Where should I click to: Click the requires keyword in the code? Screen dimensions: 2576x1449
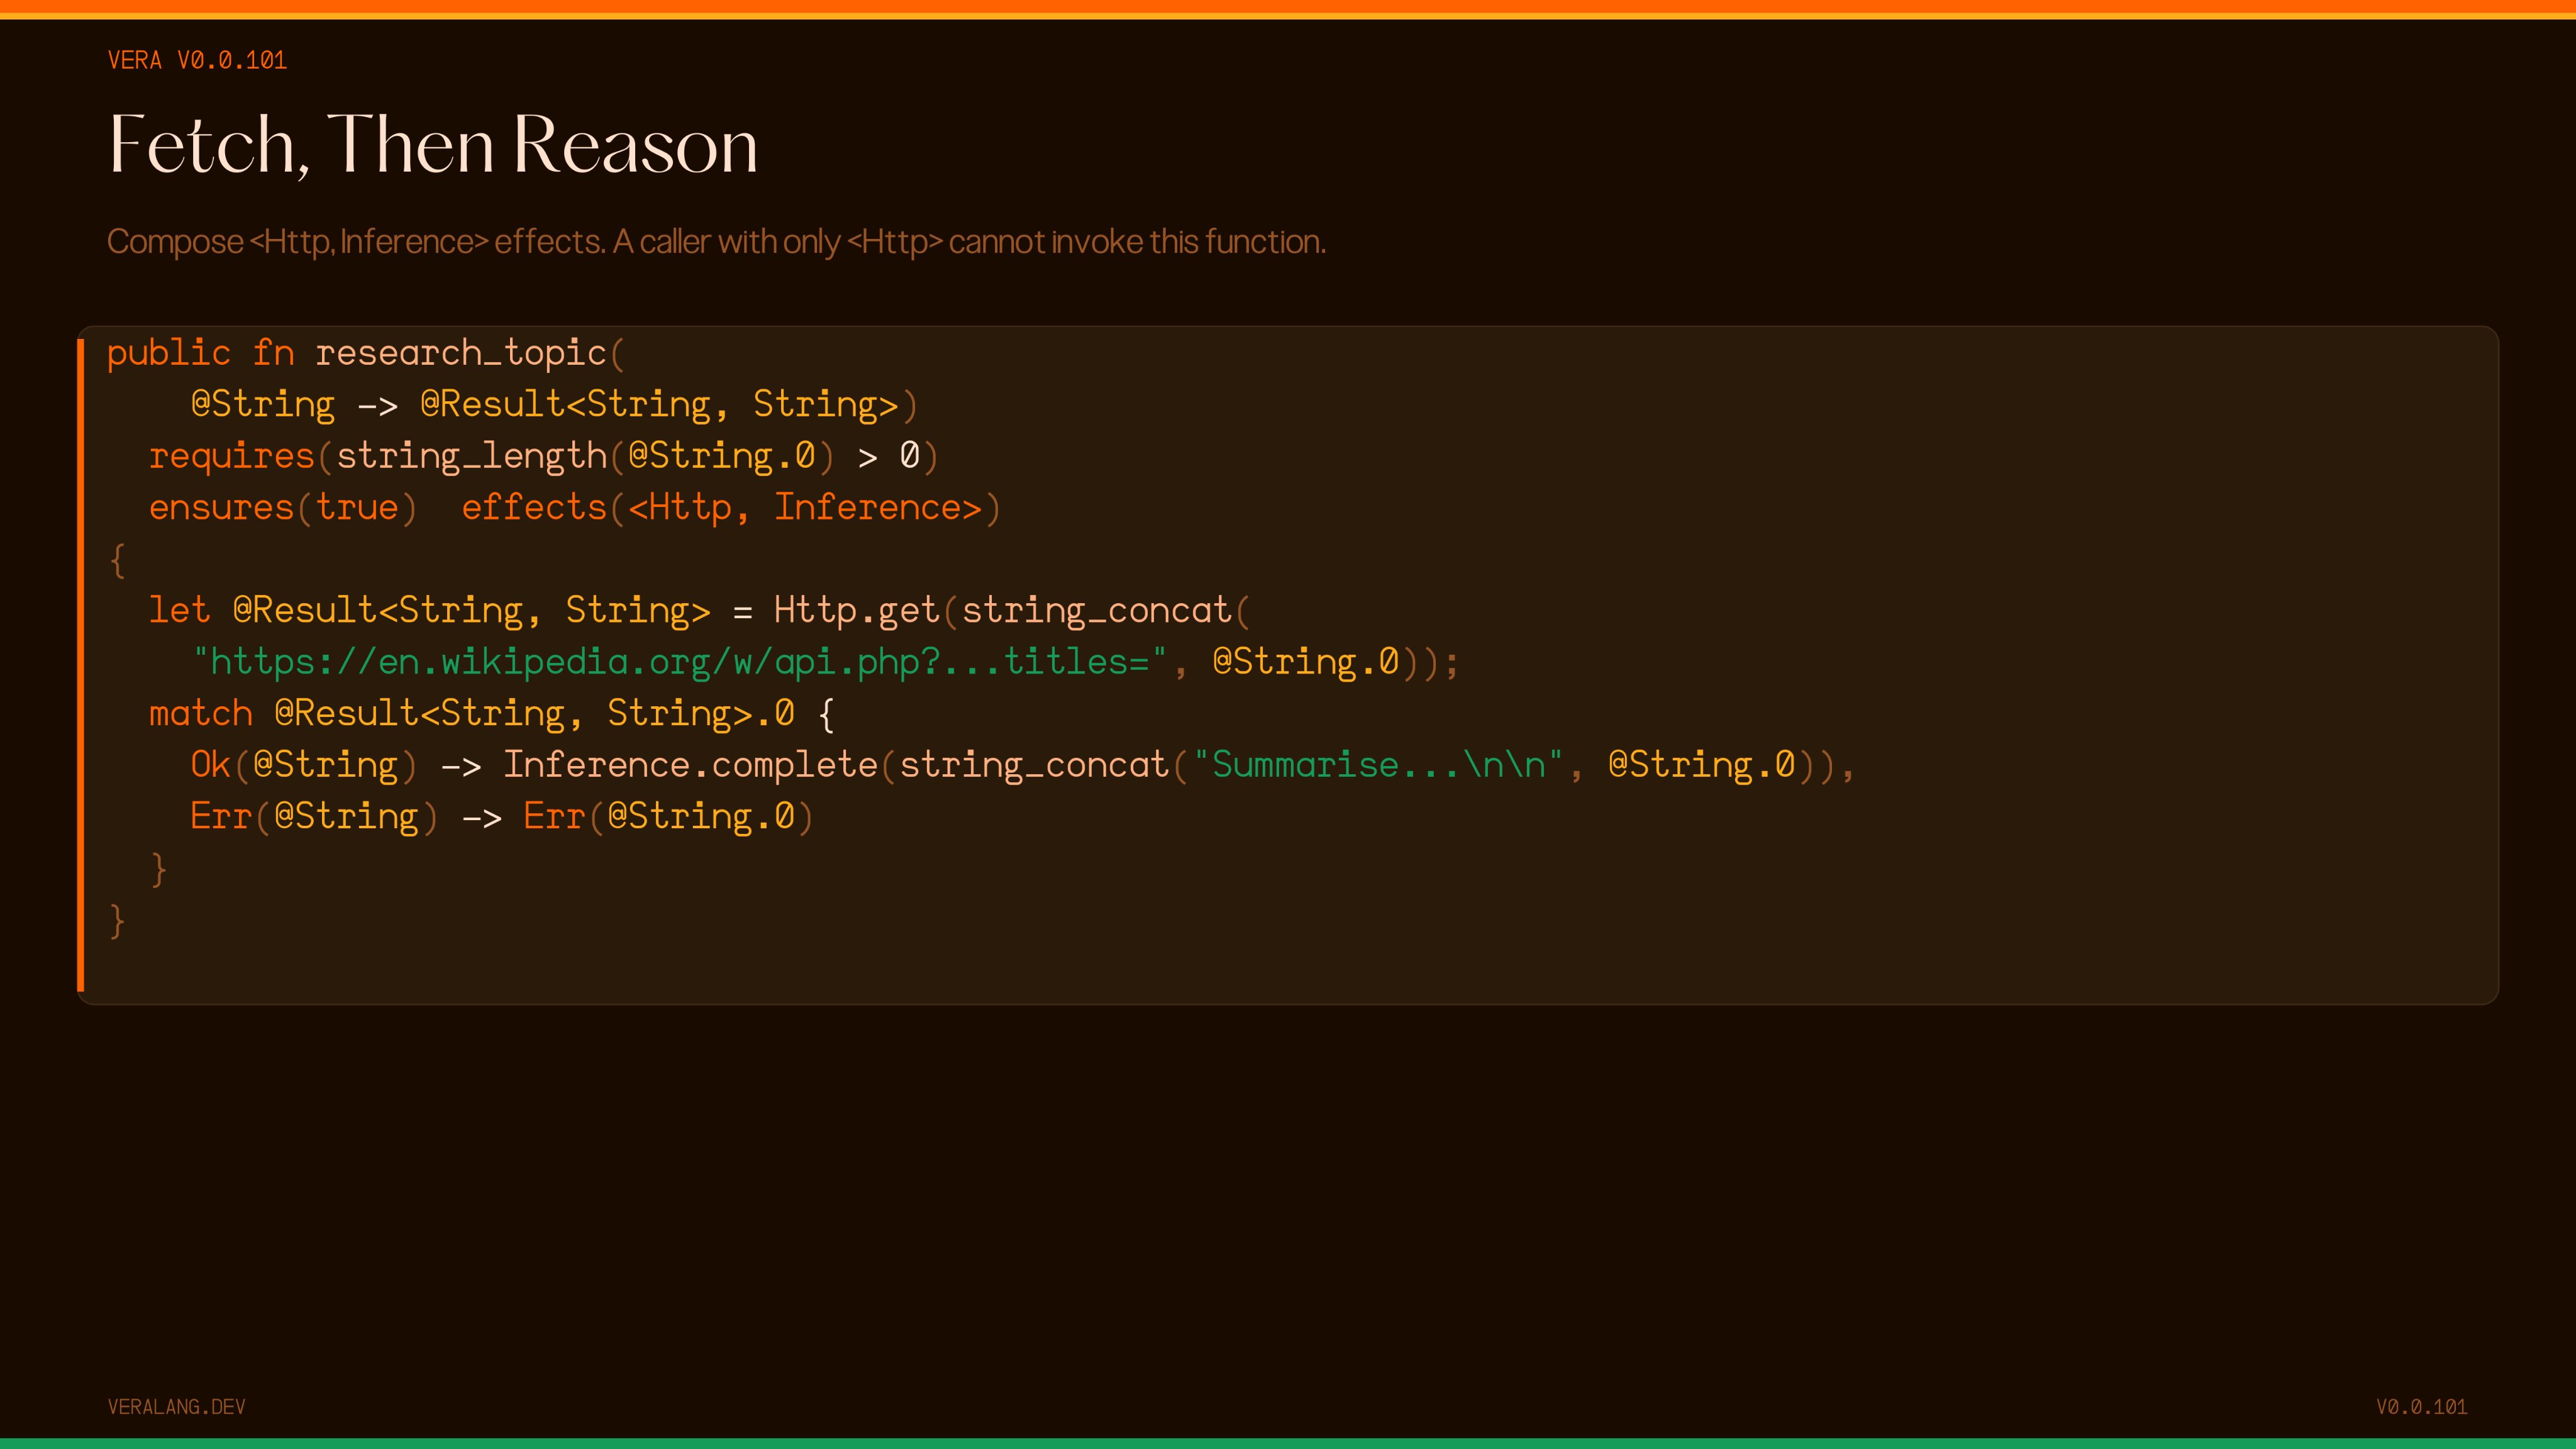tap(231, 456)
